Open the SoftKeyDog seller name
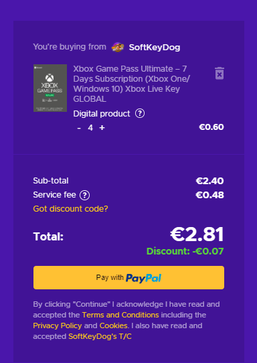This screenshot has width=257, height=363. click(x=155, y=48)
